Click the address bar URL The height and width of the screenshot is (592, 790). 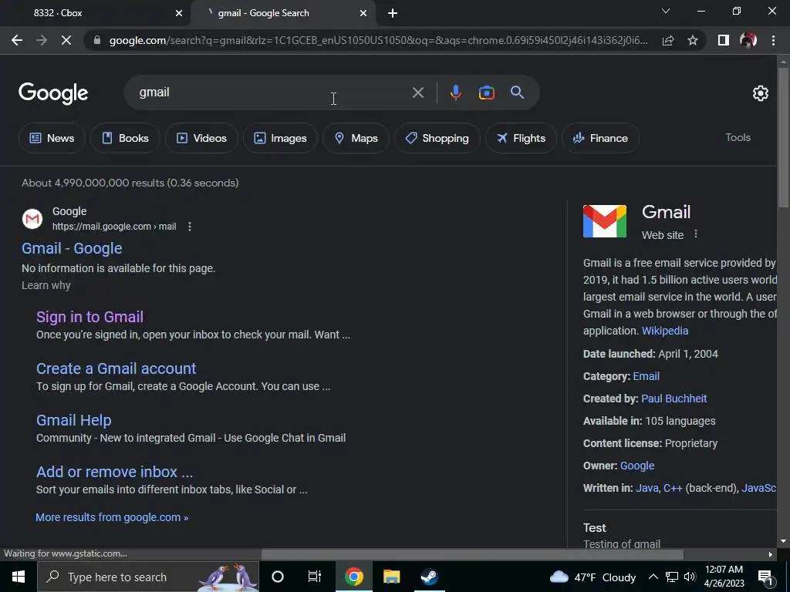(x=378, y=40)
